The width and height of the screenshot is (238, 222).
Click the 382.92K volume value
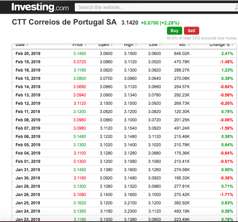point(182,203)
